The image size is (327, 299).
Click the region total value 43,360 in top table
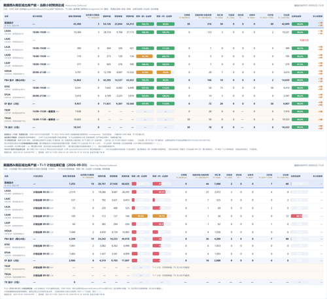click(x=77, y=24)
